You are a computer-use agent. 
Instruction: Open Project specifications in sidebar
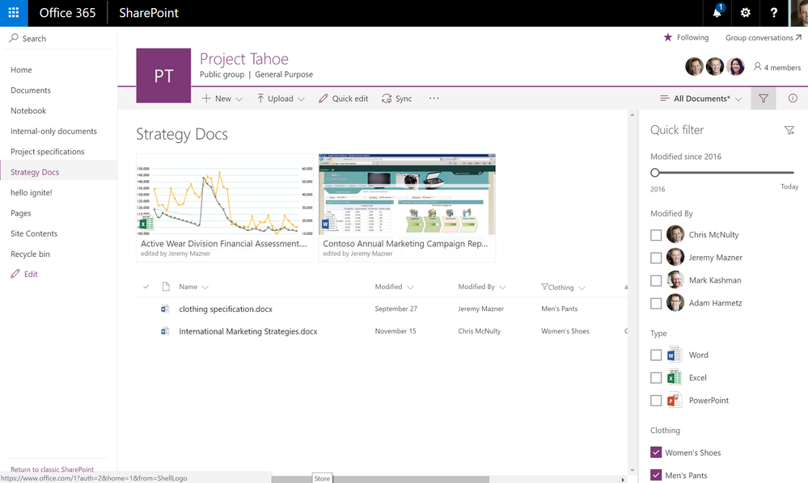(48, 152)
